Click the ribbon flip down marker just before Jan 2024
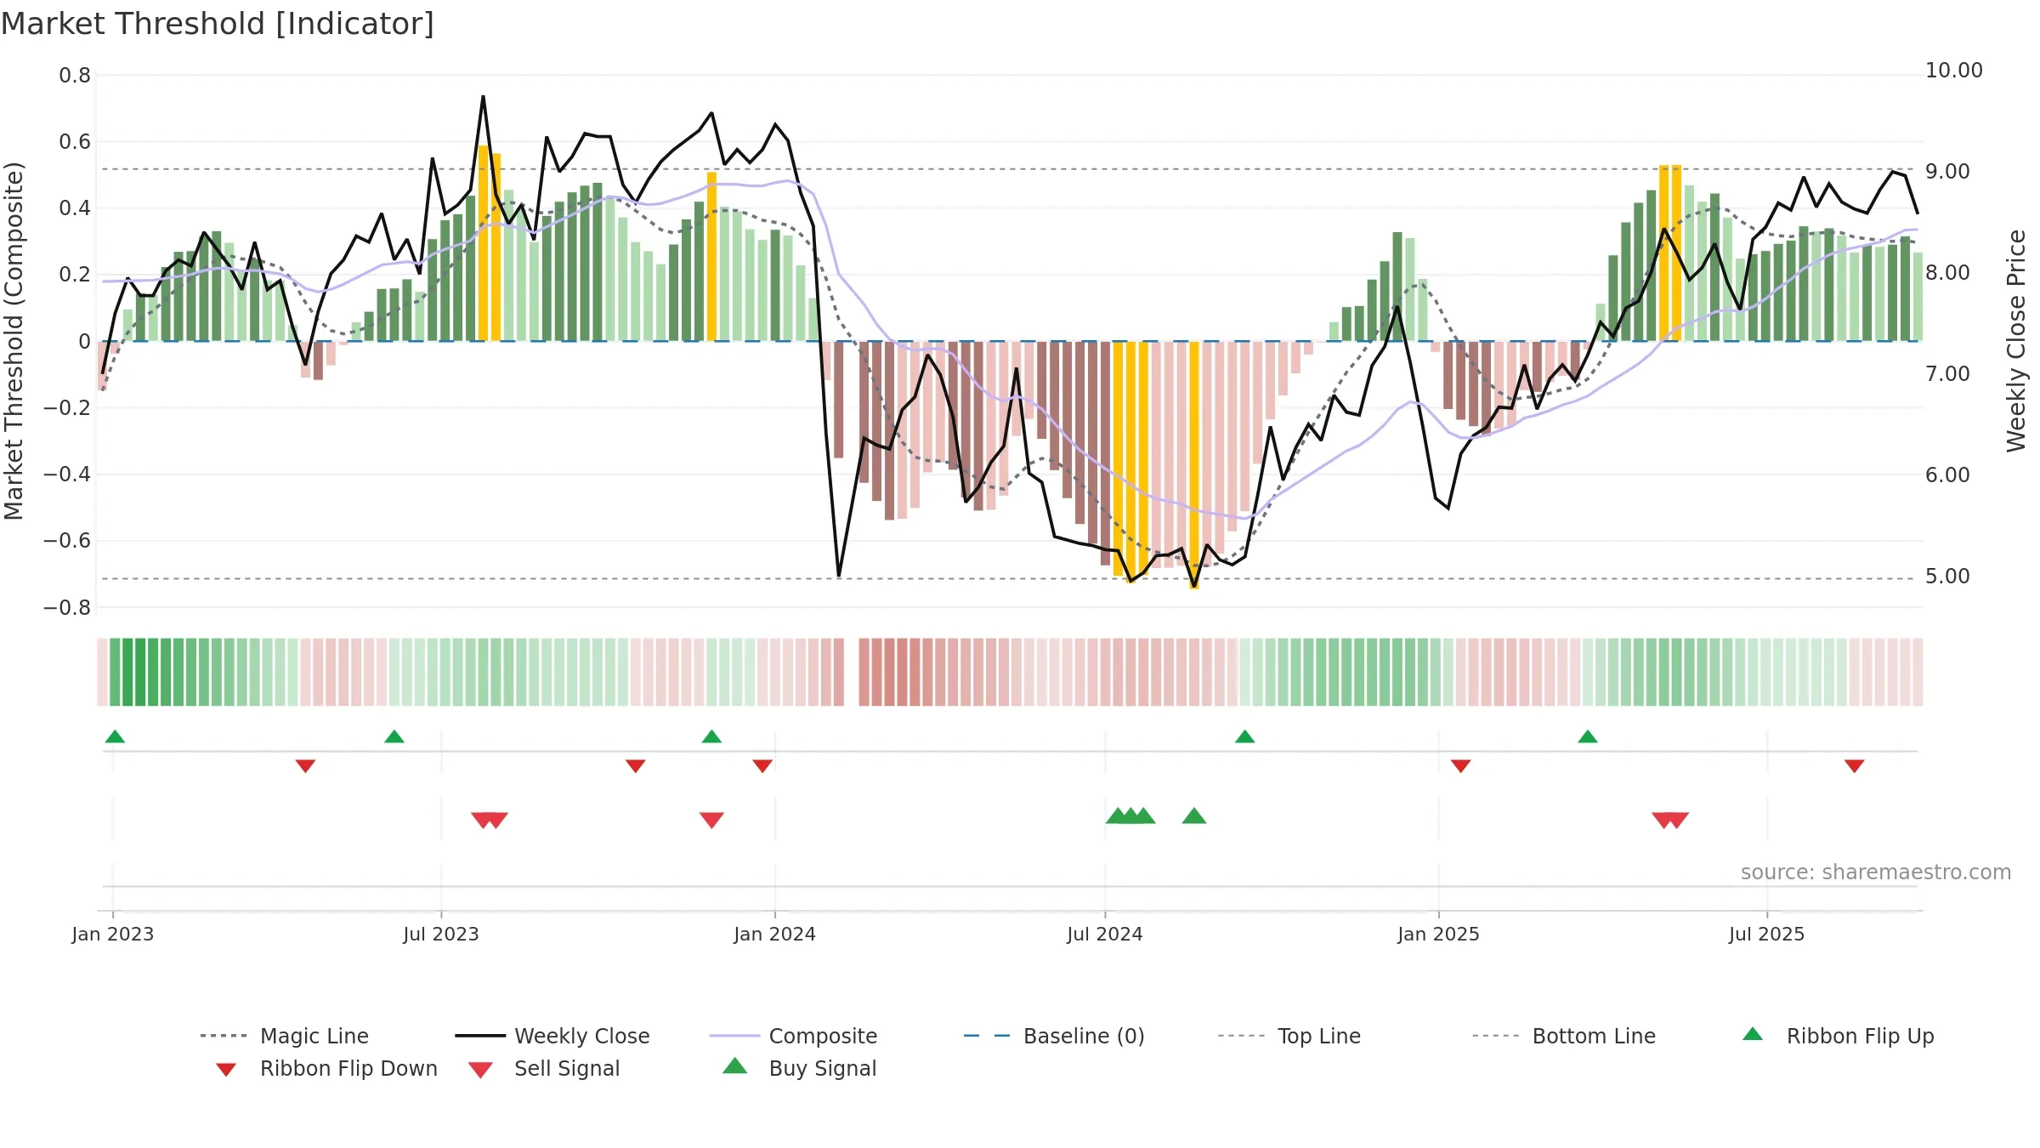This screenshot has height=1148, width=2040. [x=762, y=766]
